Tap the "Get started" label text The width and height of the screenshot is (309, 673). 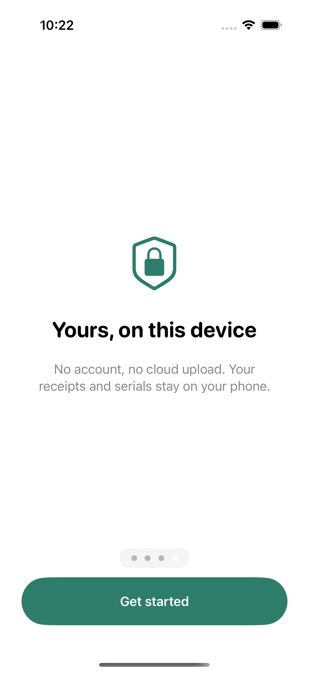154,601
